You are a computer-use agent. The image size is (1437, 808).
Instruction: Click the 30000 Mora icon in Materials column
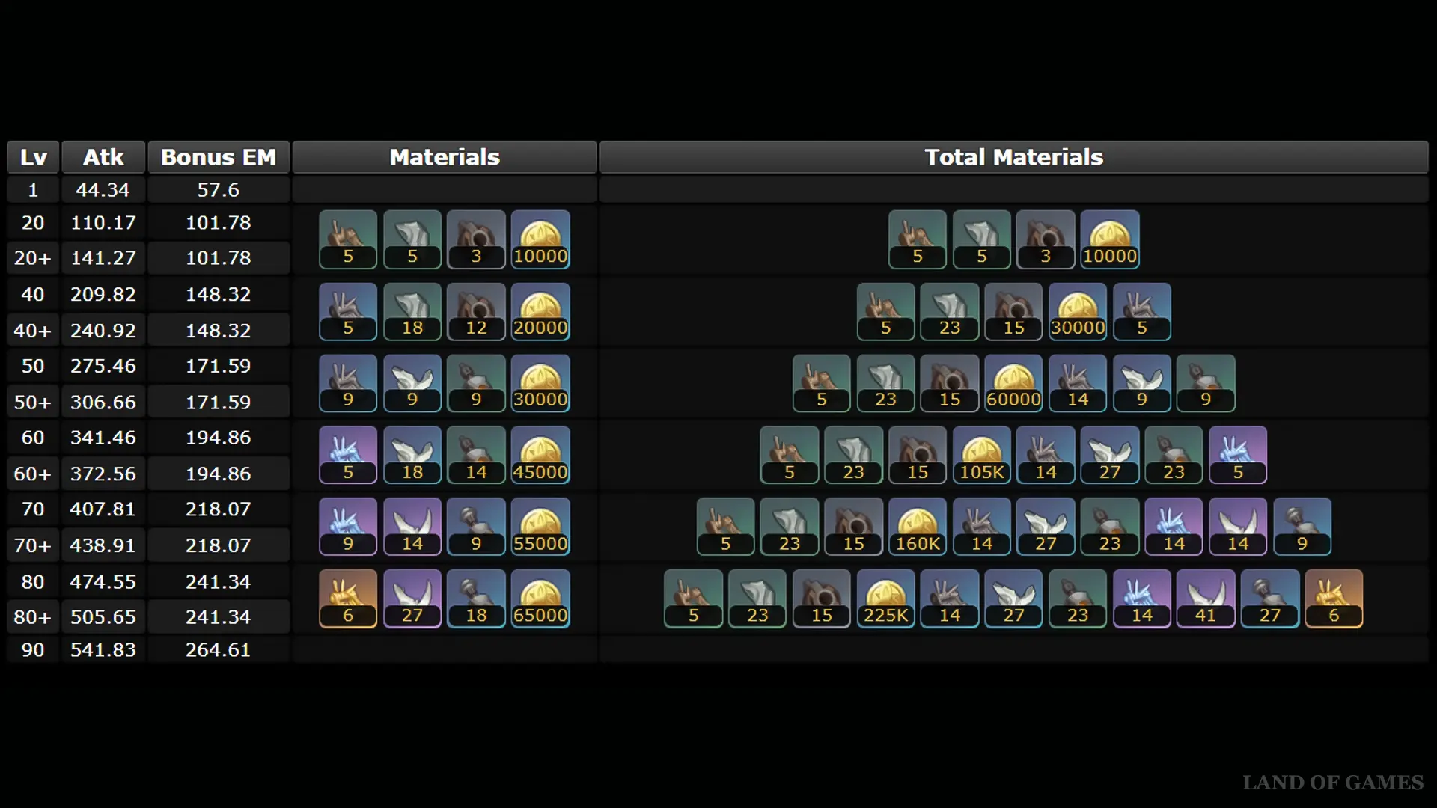coord(540,383)
